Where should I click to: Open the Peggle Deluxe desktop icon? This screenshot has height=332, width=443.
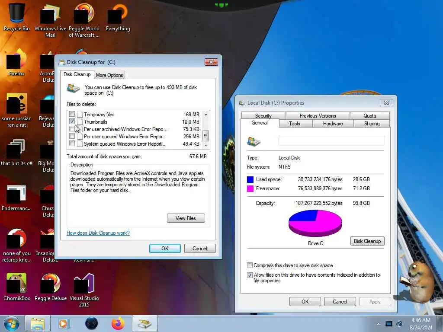50,287
